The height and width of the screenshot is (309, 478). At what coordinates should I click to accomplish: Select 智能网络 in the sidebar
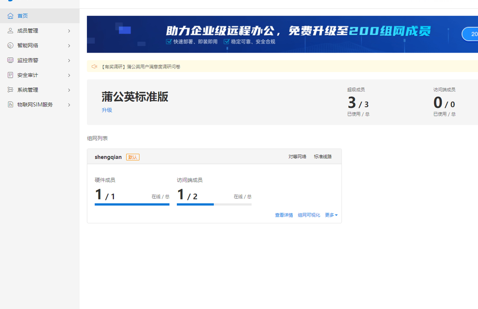40,45
